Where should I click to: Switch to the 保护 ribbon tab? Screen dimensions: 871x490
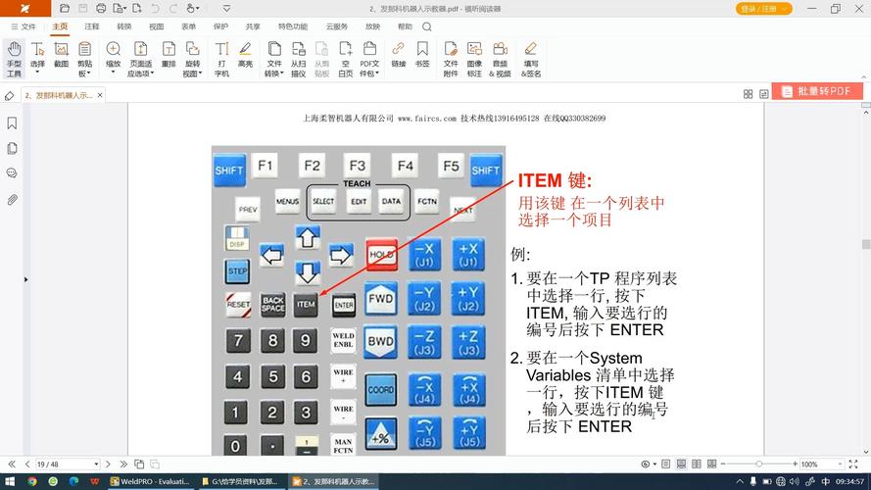coord(220,26)
